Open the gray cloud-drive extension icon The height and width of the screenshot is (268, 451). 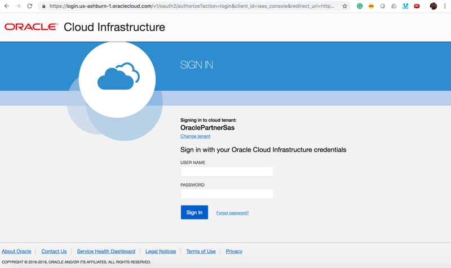[393, 6]
